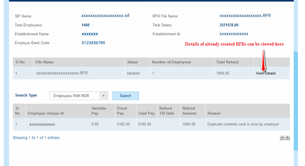Image resolution: width=305 pixels, height=166 pixels.
Task: Select the 'Initiated' status cell
Action: [133, 73]
